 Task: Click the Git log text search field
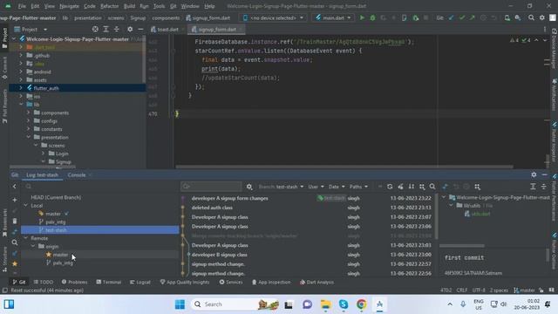coord(211,187)
